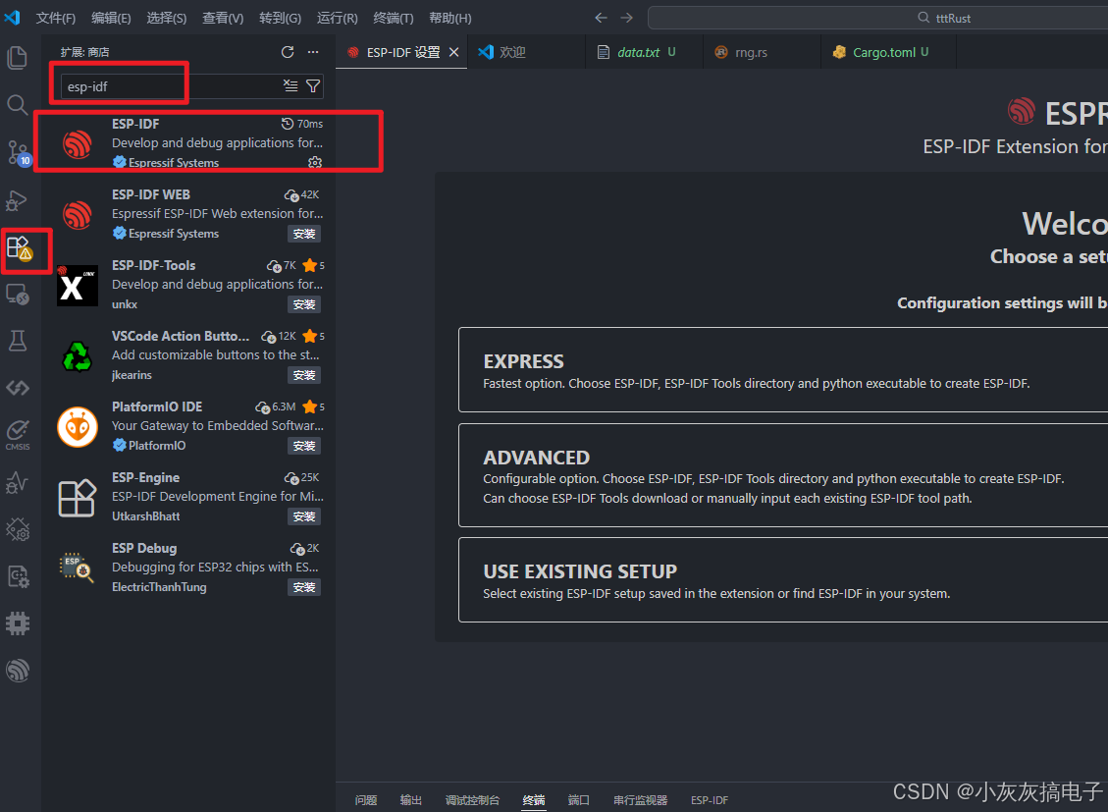Open the 端口 panel tab
This screenshot has width=1108, height=812.
click(x=579, y=800)
